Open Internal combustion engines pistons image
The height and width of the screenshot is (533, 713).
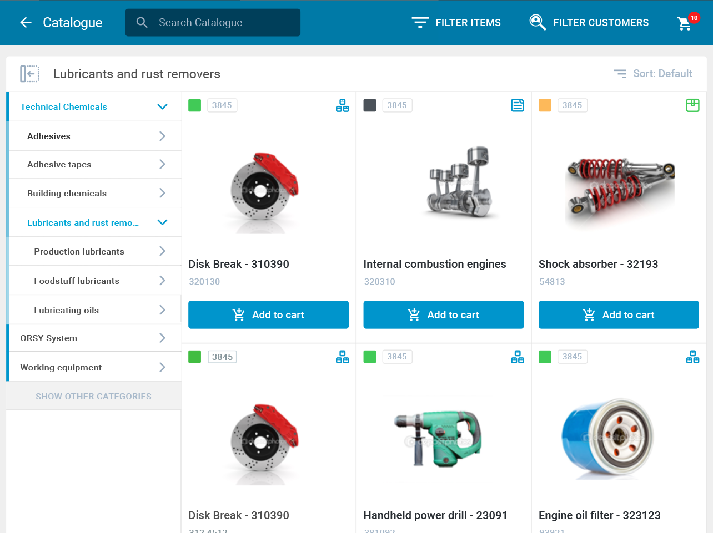(459, 182)
